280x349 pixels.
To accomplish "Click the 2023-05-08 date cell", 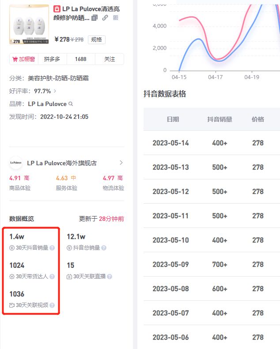I will [x=171, y=288].
